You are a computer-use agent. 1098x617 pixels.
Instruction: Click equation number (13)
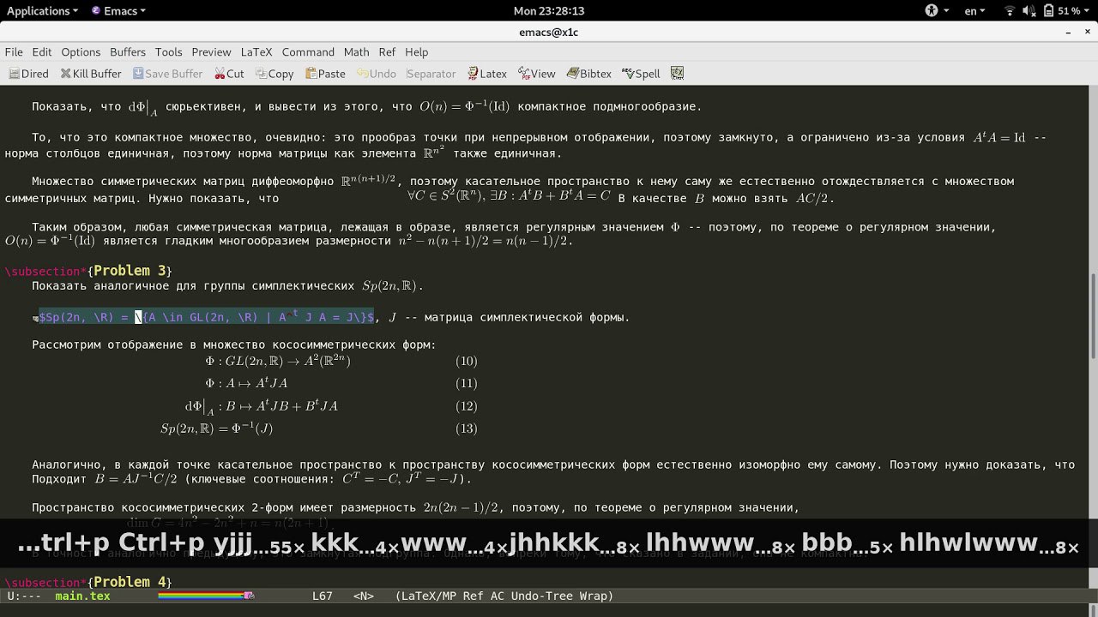(x=467, y=428)
